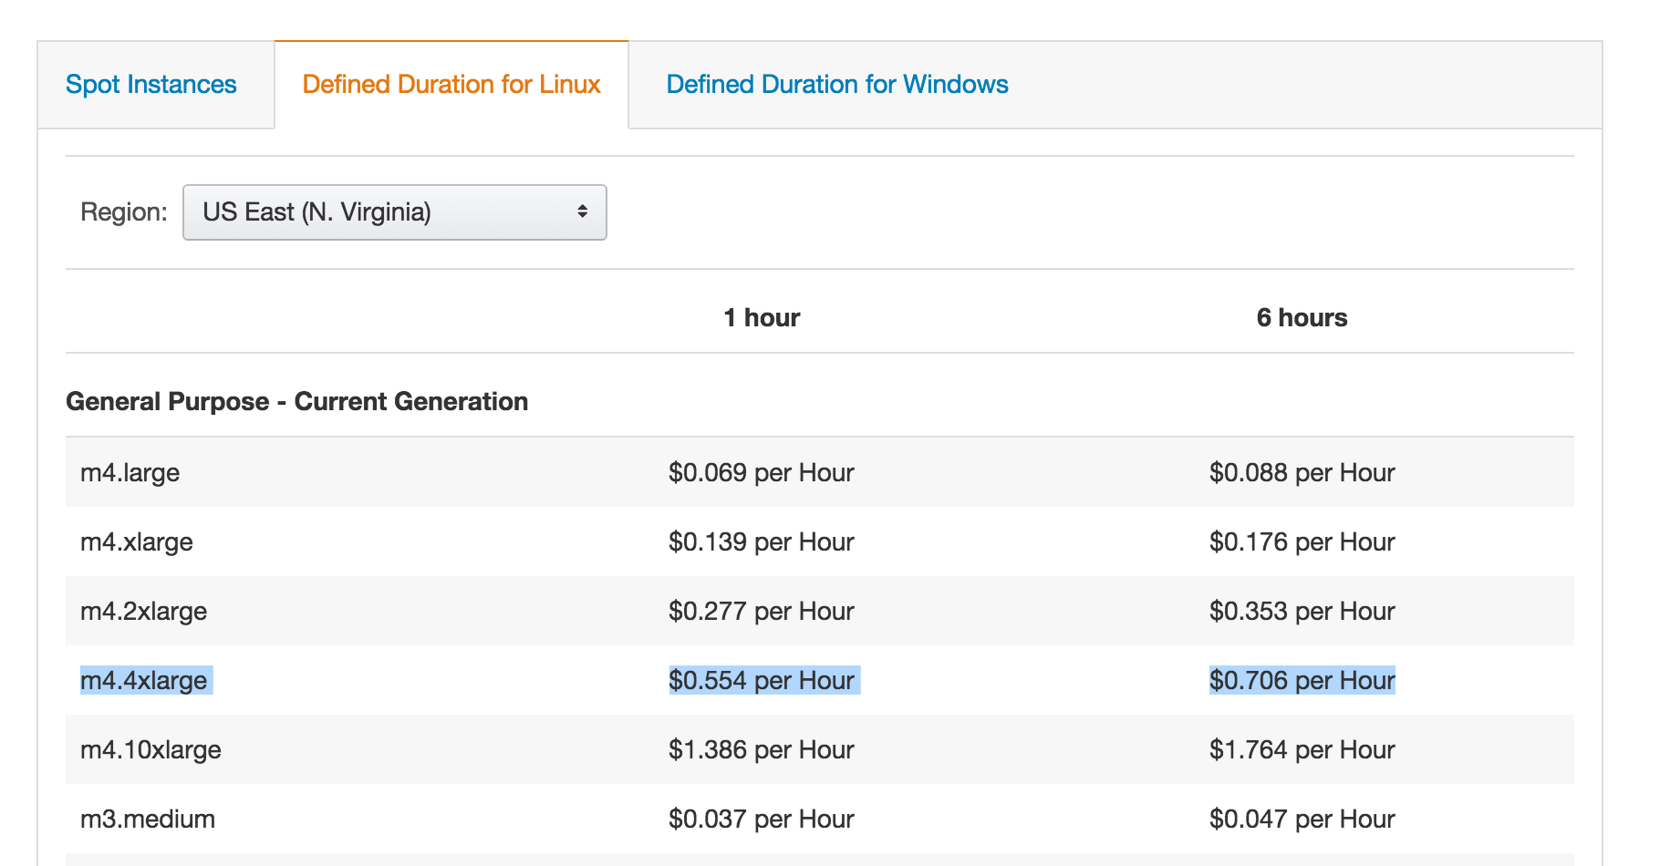The image size is (1660, 866).
Task: Click the 6 hours column header
Action: click(1302, 317)
